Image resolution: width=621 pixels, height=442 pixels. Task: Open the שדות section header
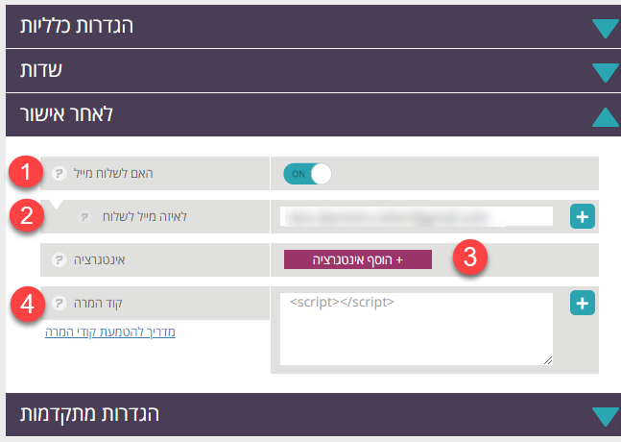point(313,70)
